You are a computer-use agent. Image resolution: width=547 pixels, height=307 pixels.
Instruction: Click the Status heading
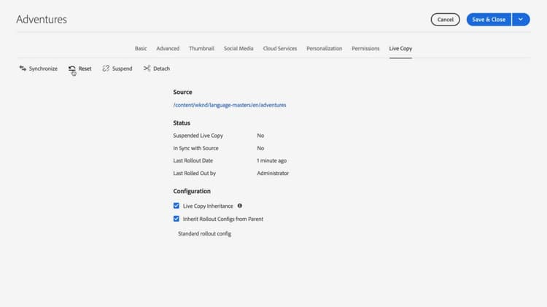pyautogui.click(x=182, y=123)
